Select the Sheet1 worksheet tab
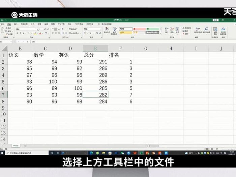The image size is (236, 177). [x=16, y=146]
